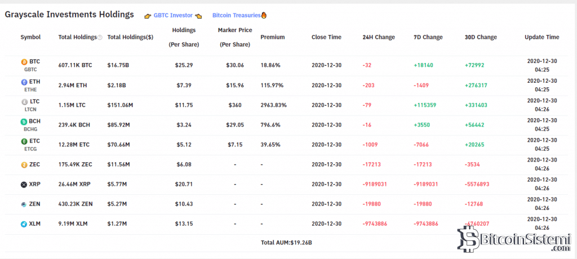Click the Zcash ZEC coin icon
577x259 pixels.
click(24, 164)
